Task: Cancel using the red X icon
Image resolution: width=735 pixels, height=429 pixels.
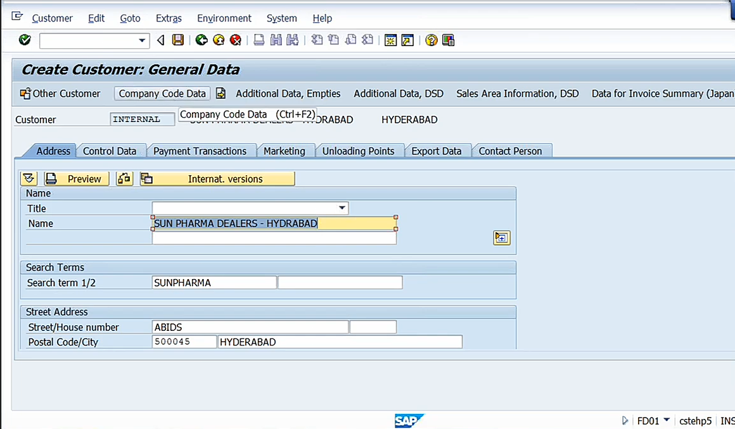Action: pyautogui.click(x=236, y=40)
